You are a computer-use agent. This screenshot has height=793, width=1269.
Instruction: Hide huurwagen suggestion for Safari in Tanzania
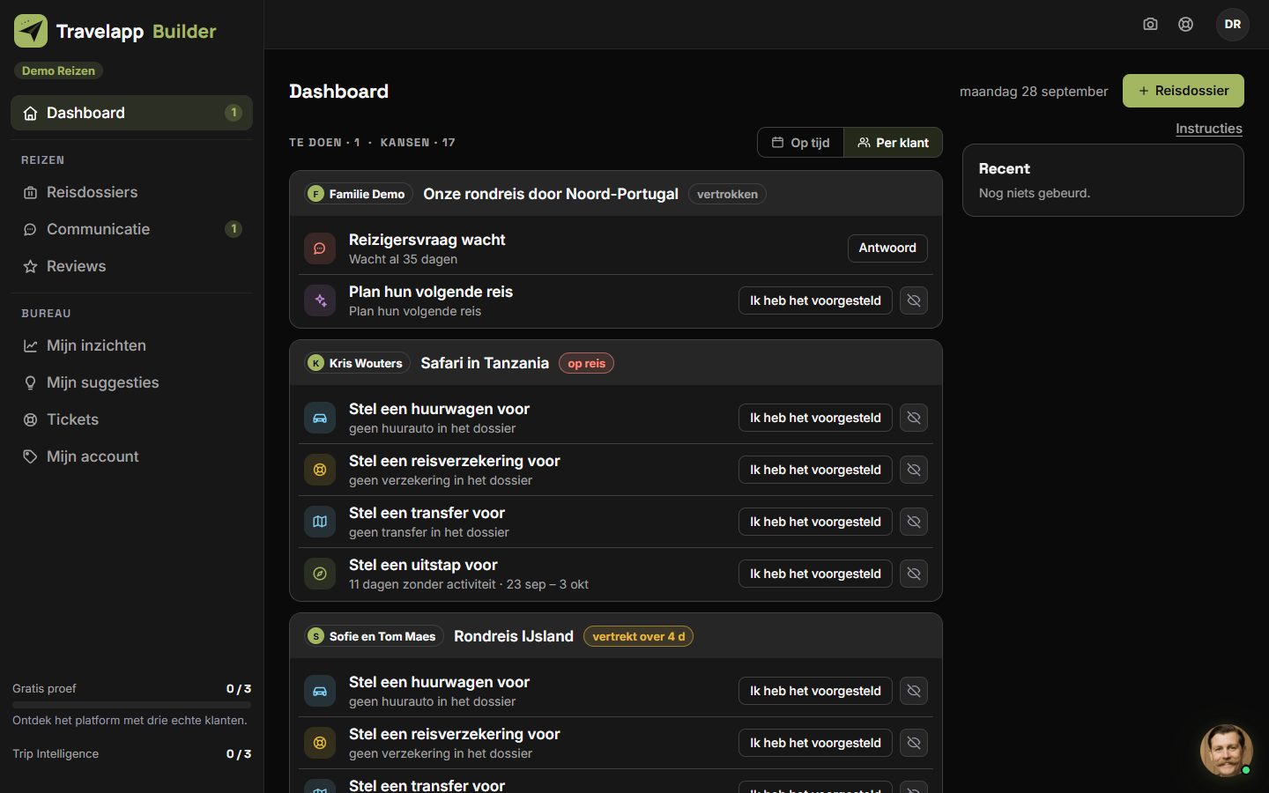coord(914,418)
